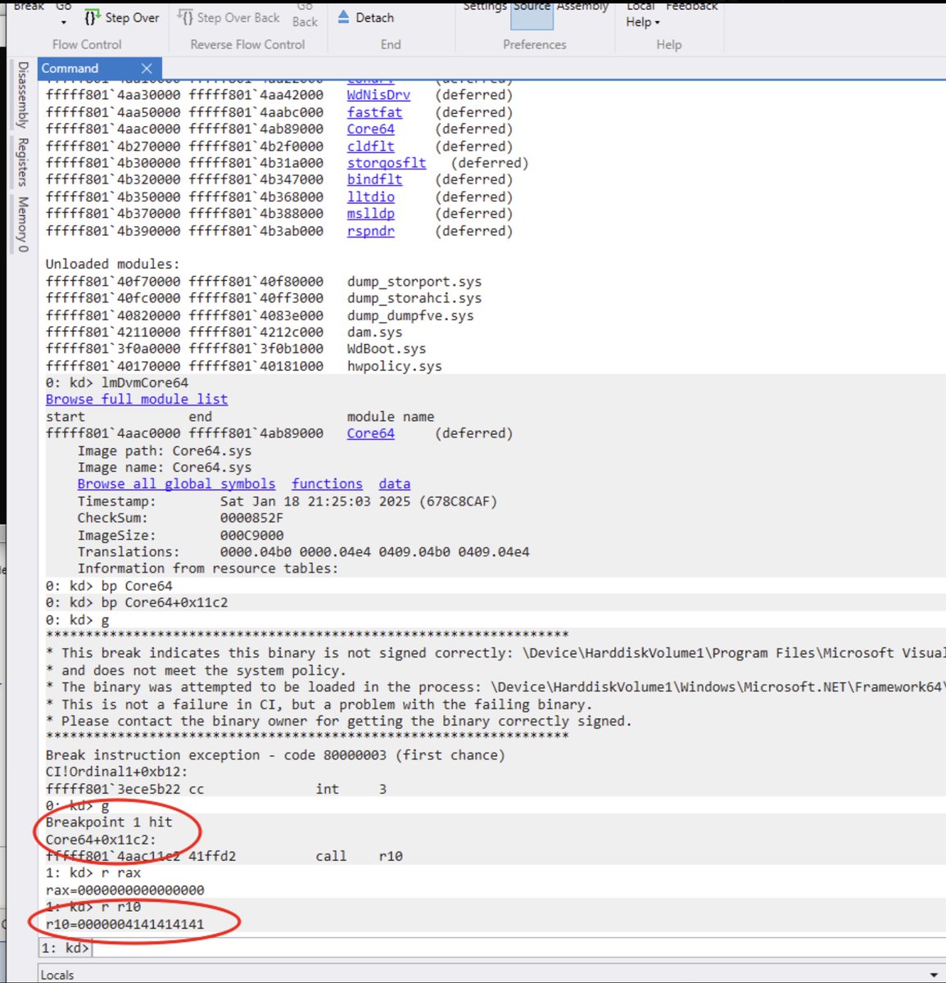The width and height of the screenshot is (946, 983).
Task: Open the Memory 0 side tab
Action: 22,224
